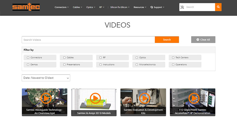
Task: Check the Optics filter
Action: click(x=137, y=57)
